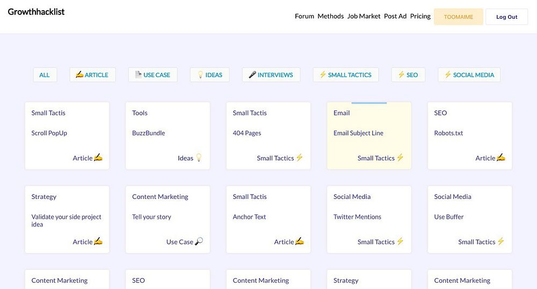Filter by SMALL TACTICS category

346,75
